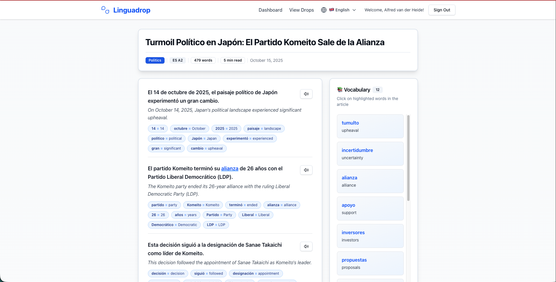Click the Democrático = Democratic chip

174,225
